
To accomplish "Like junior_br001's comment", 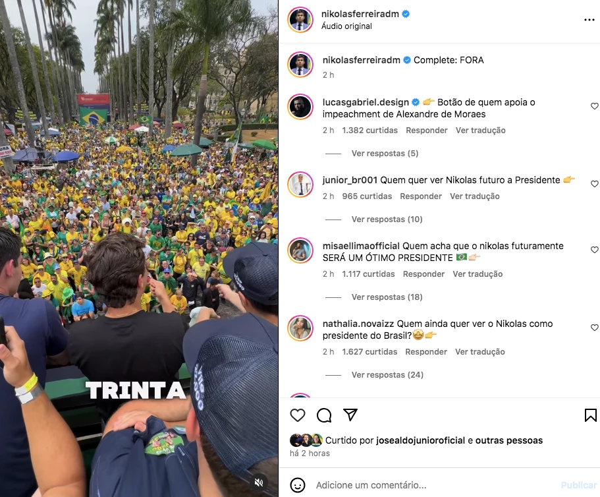I will pyautogui.click(x=594, y=184).
